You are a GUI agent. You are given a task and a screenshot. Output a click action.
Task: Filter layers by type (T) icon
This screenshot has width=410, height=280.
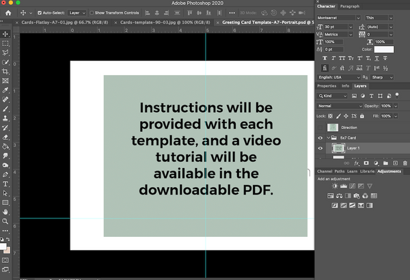click(371, 96)
